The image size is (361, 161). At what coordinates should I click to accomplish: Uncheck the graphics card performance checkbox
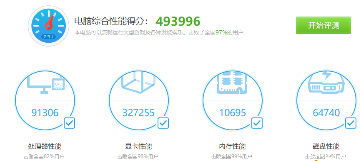(163, 123)
